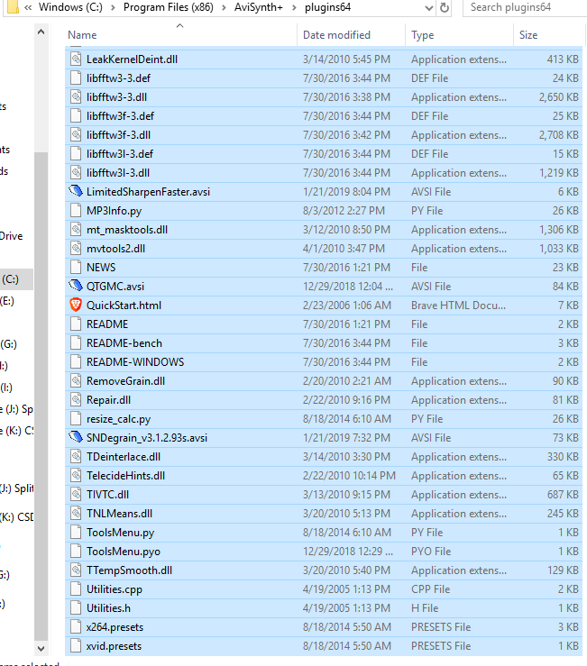Click the xvid.presets file icon
587x666 pixels.
[x=76, y=646]
